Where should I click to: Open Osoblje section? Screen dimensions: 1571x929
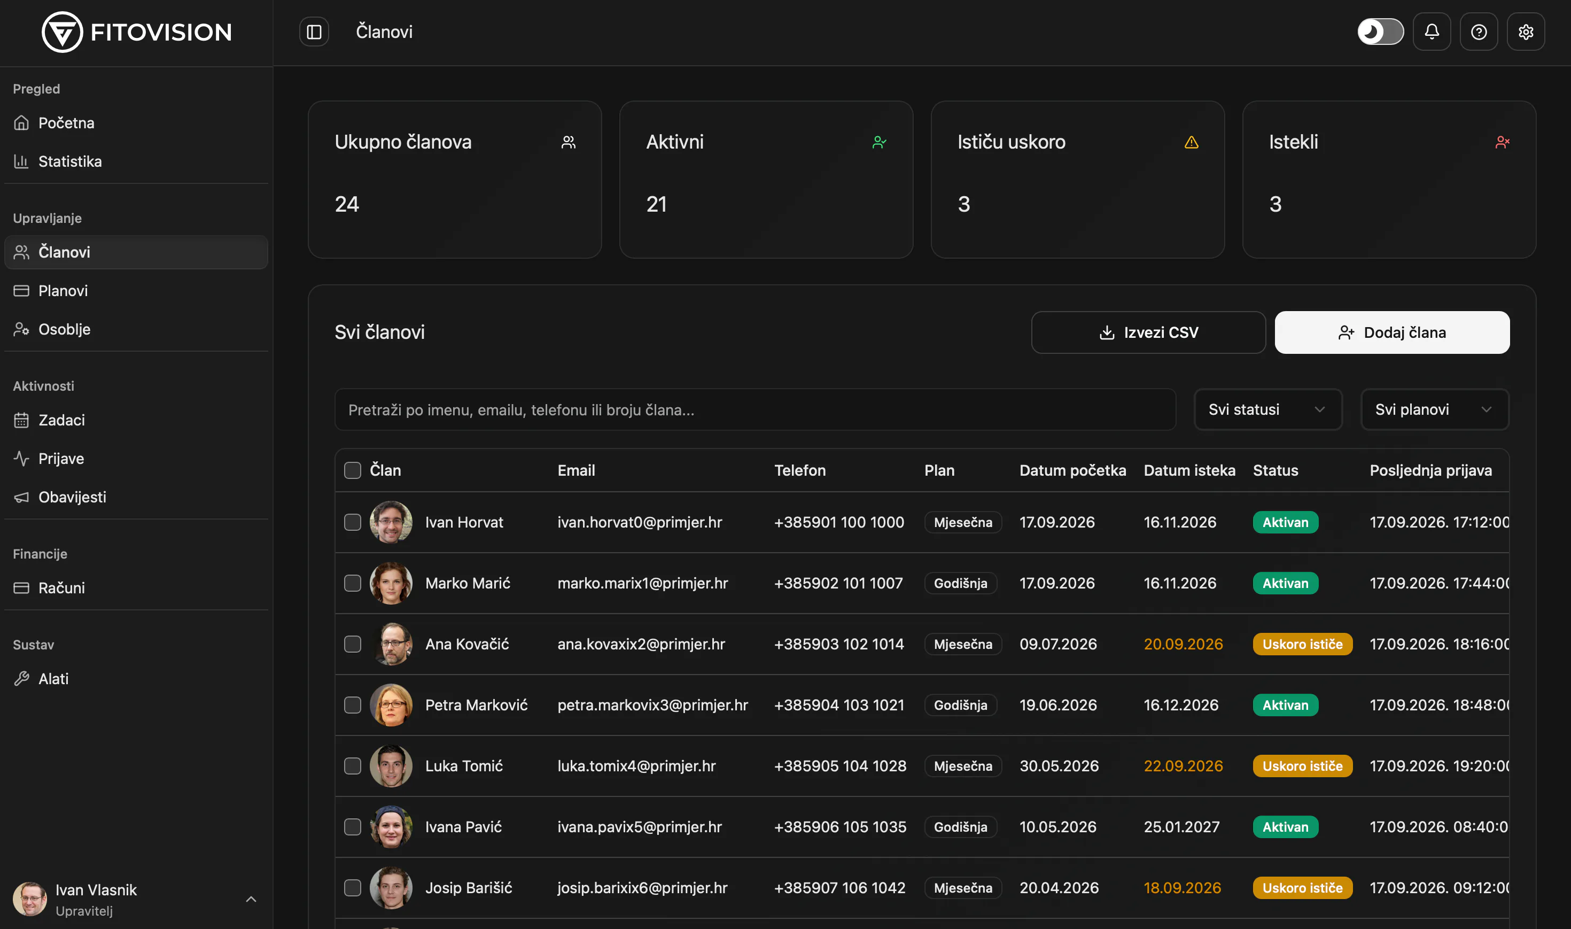(136, 329)
